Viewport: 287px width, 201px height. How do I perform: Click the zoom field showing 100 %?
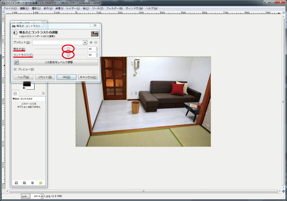36,196
